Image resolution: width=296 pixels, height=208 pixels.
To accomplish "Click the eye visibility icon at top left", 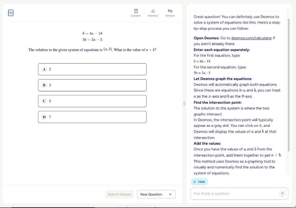I will click(x=10, y=13).
